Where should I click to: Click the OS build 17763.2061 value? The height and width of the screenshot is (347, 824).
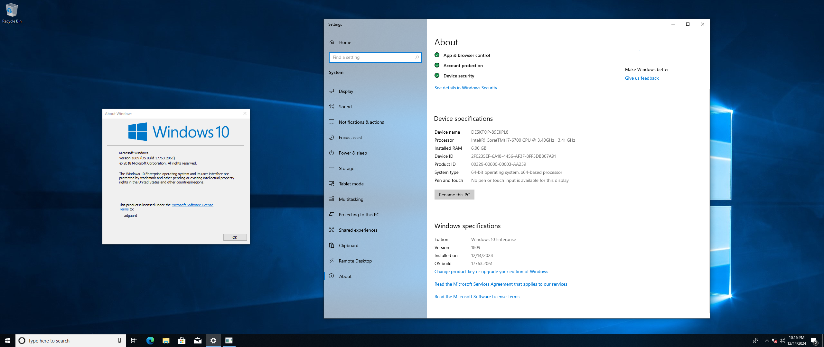pos(482,263)
